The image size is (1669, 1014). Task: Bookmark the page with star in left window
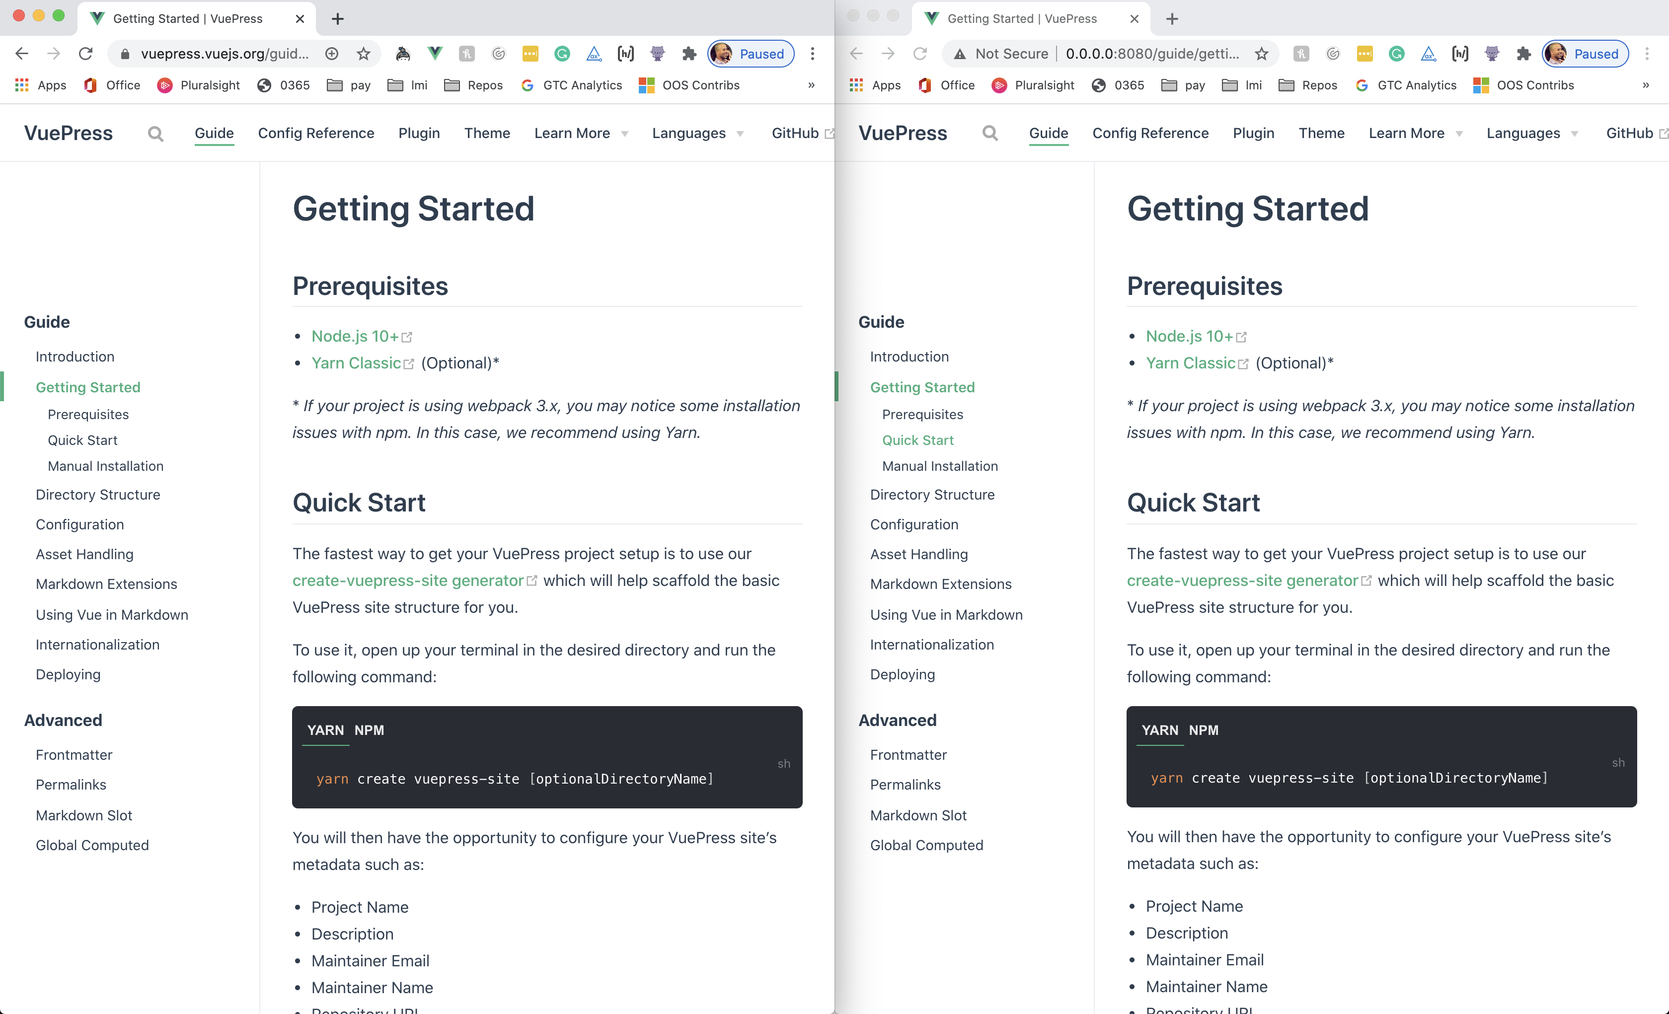(x=364, y=54)
